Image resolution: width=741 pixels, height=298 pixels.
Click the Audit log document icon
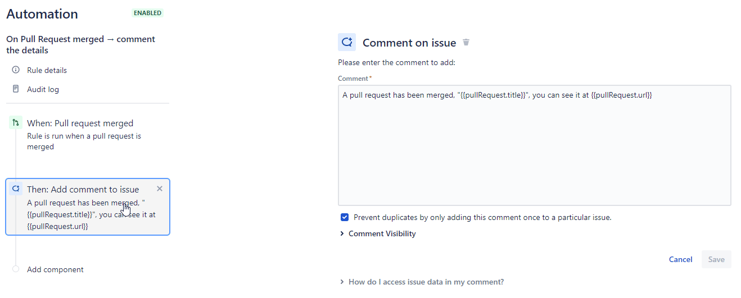click(16, 89)
